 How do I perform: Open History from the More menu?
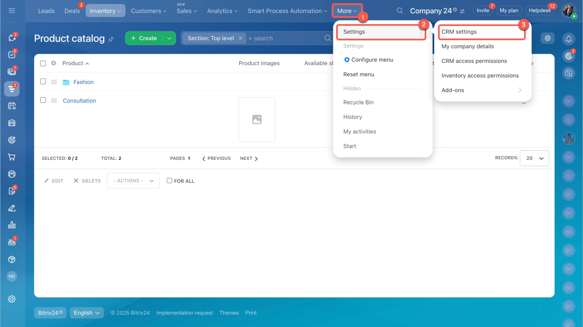tap(353, 117)
